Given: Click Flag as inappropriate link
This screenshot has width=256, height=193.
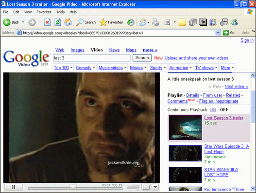Looking at the screenshot, I should [219, 101].
